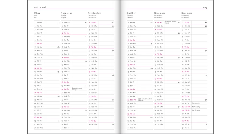Click week number '38.' in Szeptember
The width and height of the screenshot is (241, 134).
(113, 75)
